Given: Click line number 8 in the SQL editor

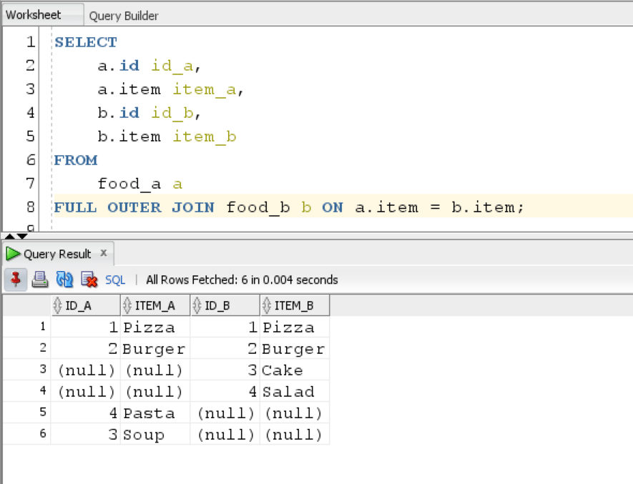Looking at the screenshot, I should tap(30, 207).
